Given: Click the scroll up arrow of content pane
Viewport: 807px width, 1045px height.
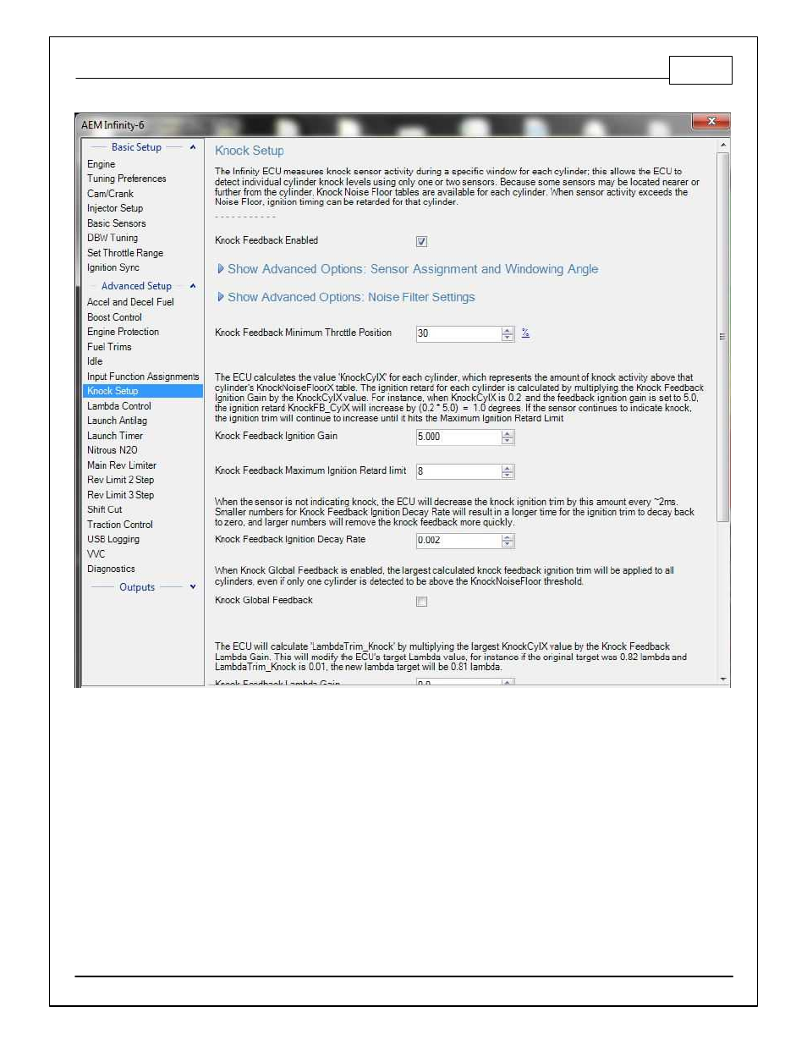Looking at the screenshot, I should point(723,146).
